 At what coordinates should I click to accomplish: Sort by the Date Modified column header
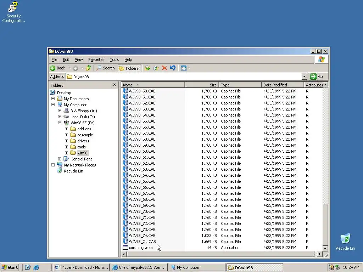[x=283, y=85]
